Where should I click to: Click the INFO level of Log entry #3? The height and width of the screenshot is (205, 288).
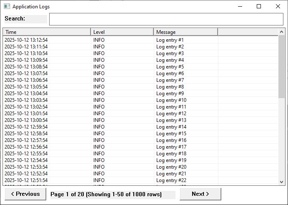tap(99, 53)
